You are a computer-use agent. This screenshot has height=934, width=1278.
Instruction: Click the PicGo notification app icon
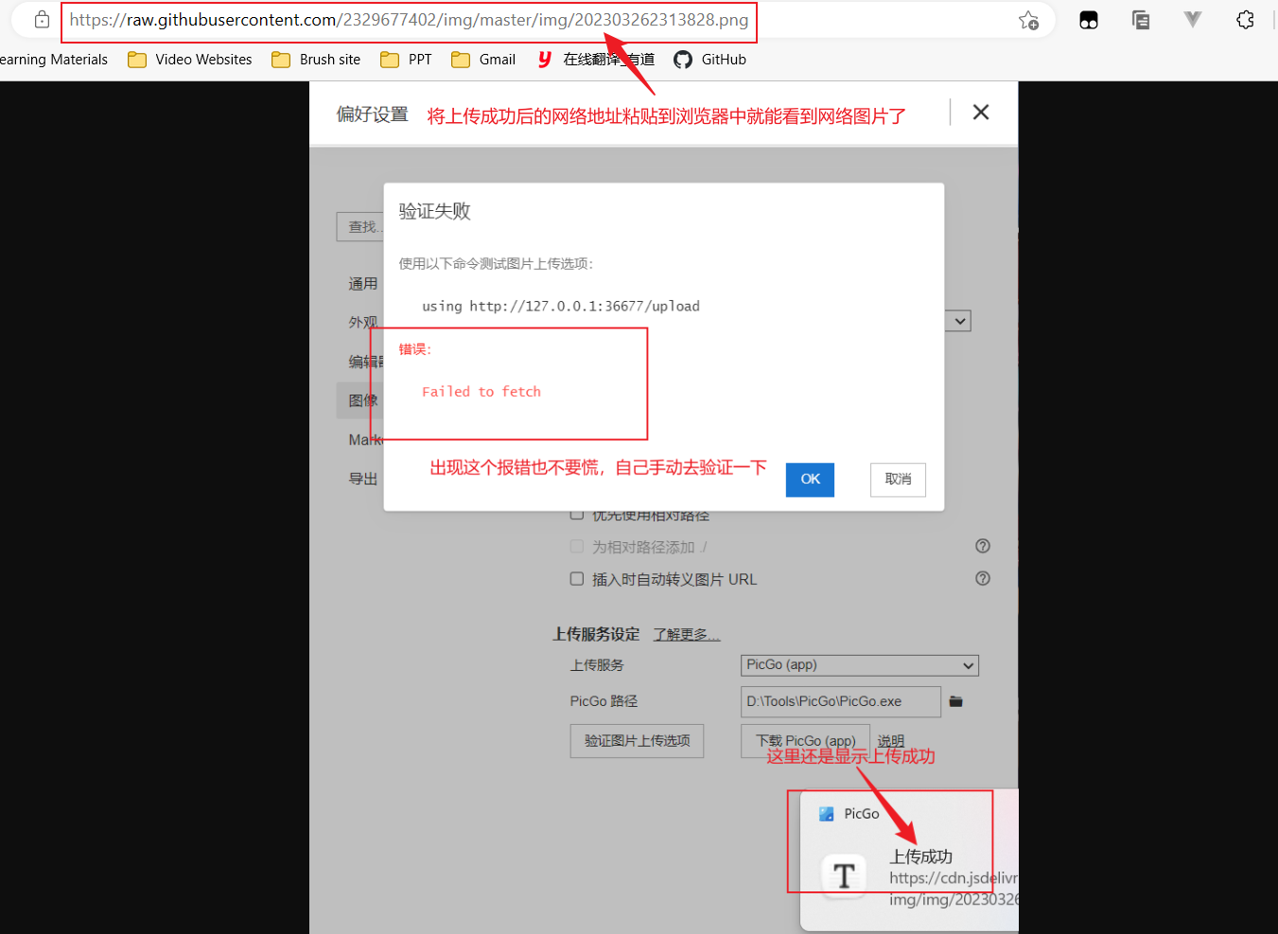click(x=826, y=814)
